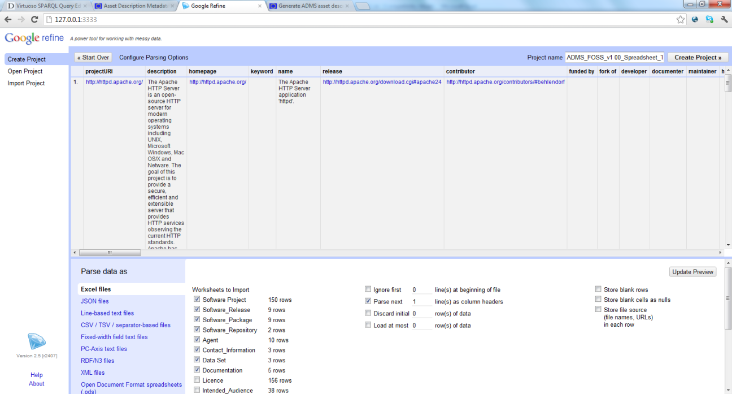Select PC-Axis text files parser
This screenshot has width=732, height=394.
coord(104,349)
